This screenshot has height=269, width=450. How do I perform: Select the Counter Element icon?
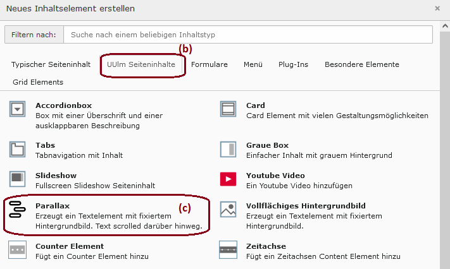point(18,250)
